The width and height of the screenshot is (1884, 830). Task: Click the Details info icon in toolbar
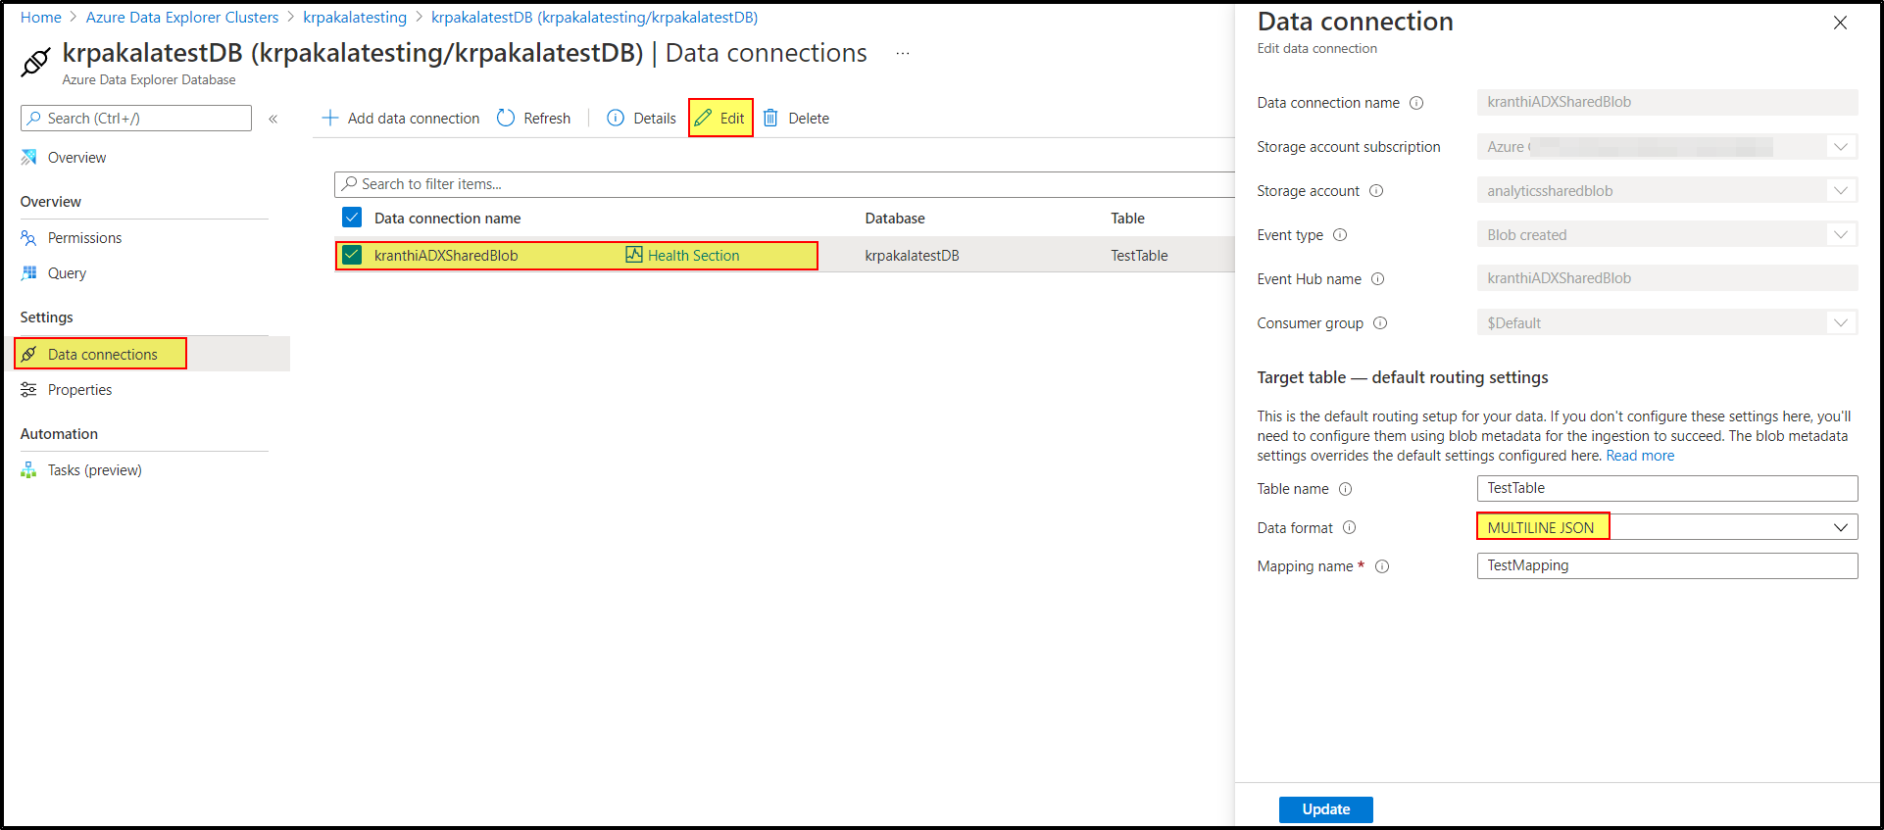coord(616,118)
